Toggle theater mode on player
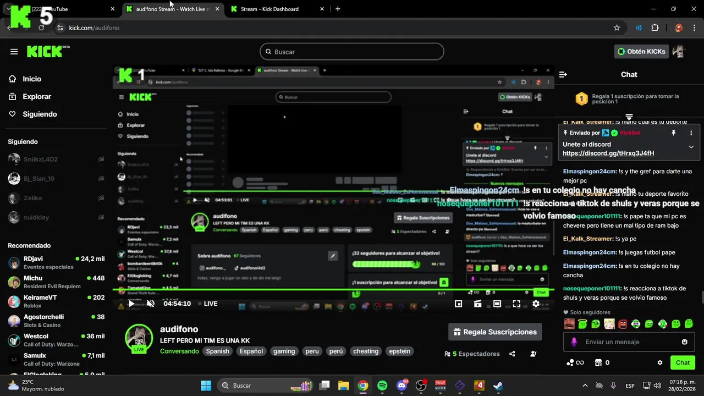The image size is (704, 396). coord(497,304)
